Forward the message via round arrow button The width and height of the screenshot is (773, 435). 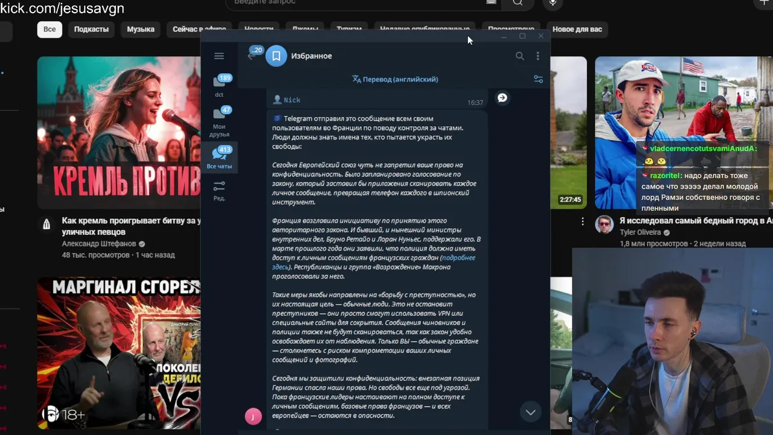tap(502, 98)
